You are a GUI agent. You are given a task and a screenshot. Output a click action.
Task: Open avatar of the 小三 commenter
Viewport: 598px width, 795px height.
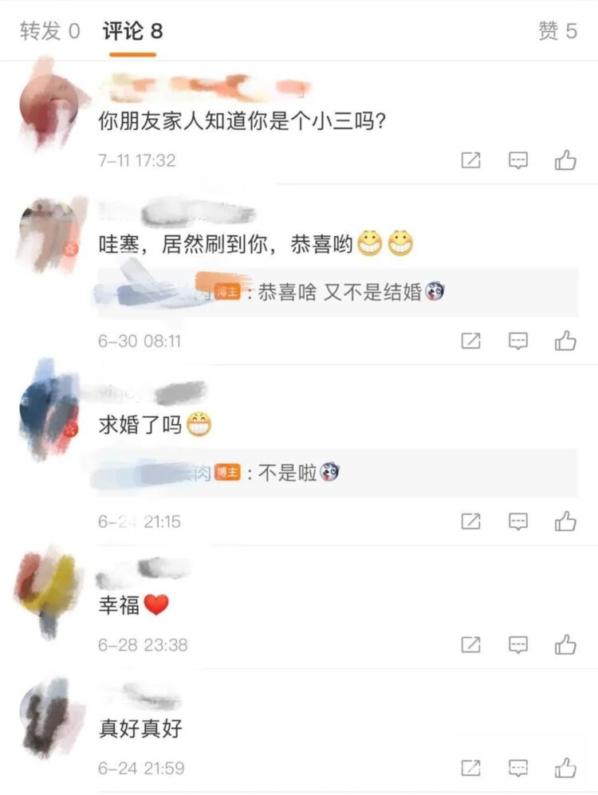(x=49, y=104)
